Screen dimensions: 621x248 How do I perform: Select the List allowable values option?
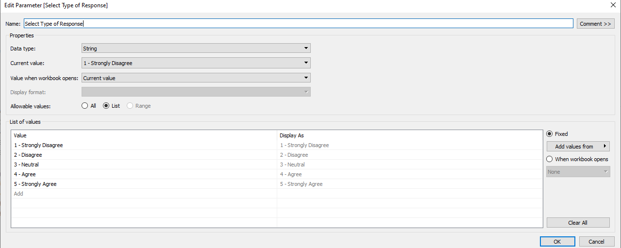106,106
